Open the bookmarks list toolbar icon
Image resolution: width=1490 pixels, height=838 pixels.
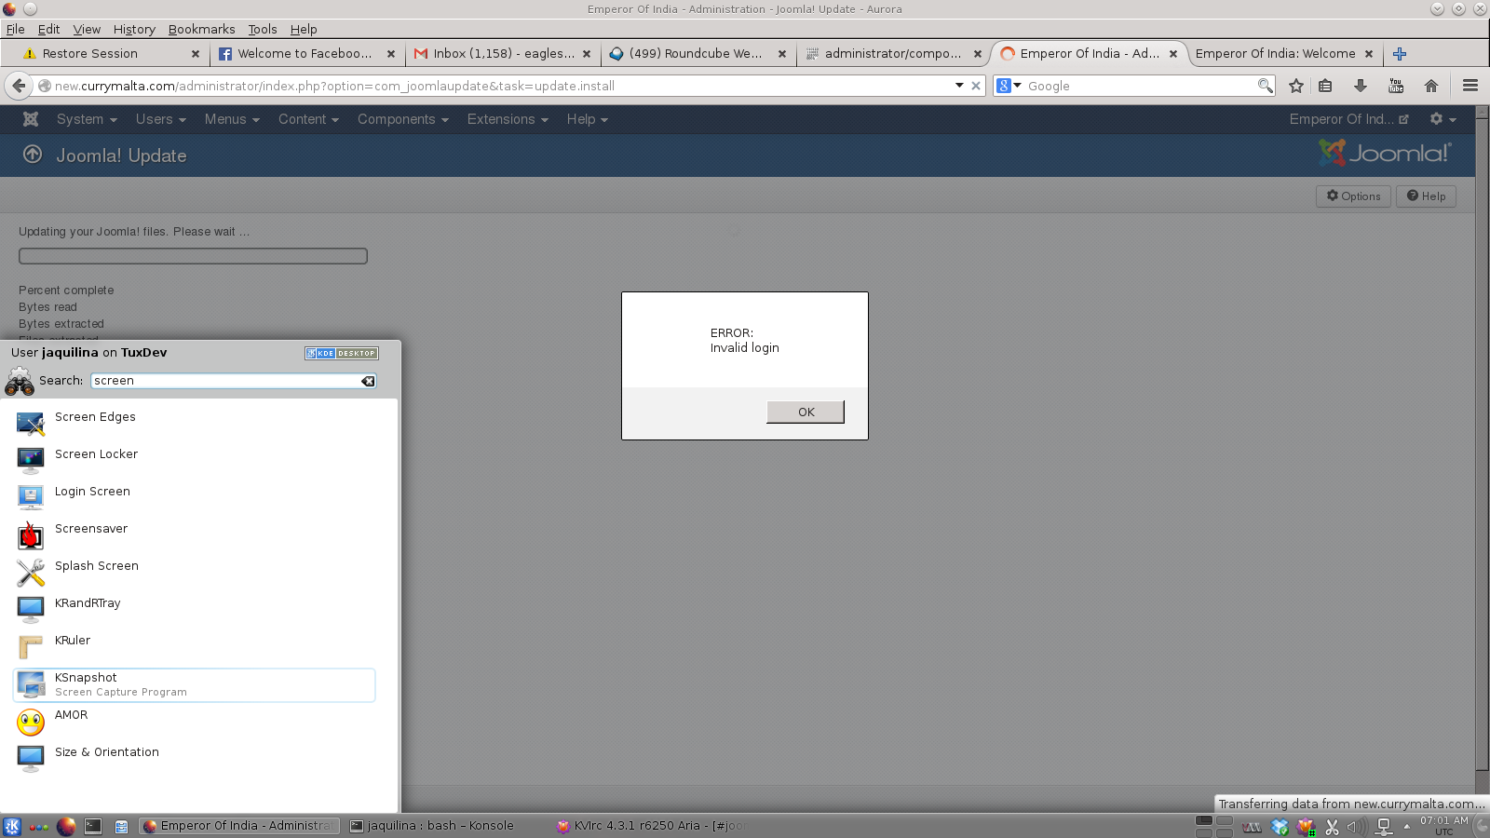tap(1325, 86)
